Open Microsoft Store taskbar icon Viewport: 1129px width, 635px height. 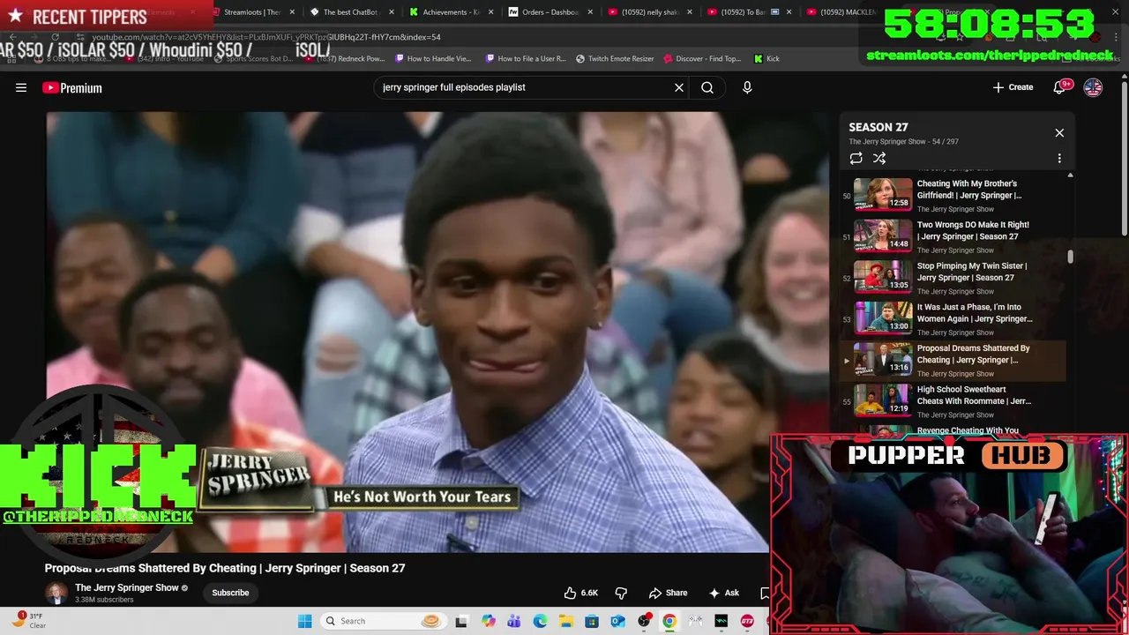pyautogui.click(x=592, y=621)
